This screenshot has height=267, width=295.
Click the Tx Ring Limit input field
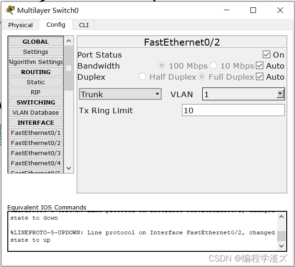(233, 110)
